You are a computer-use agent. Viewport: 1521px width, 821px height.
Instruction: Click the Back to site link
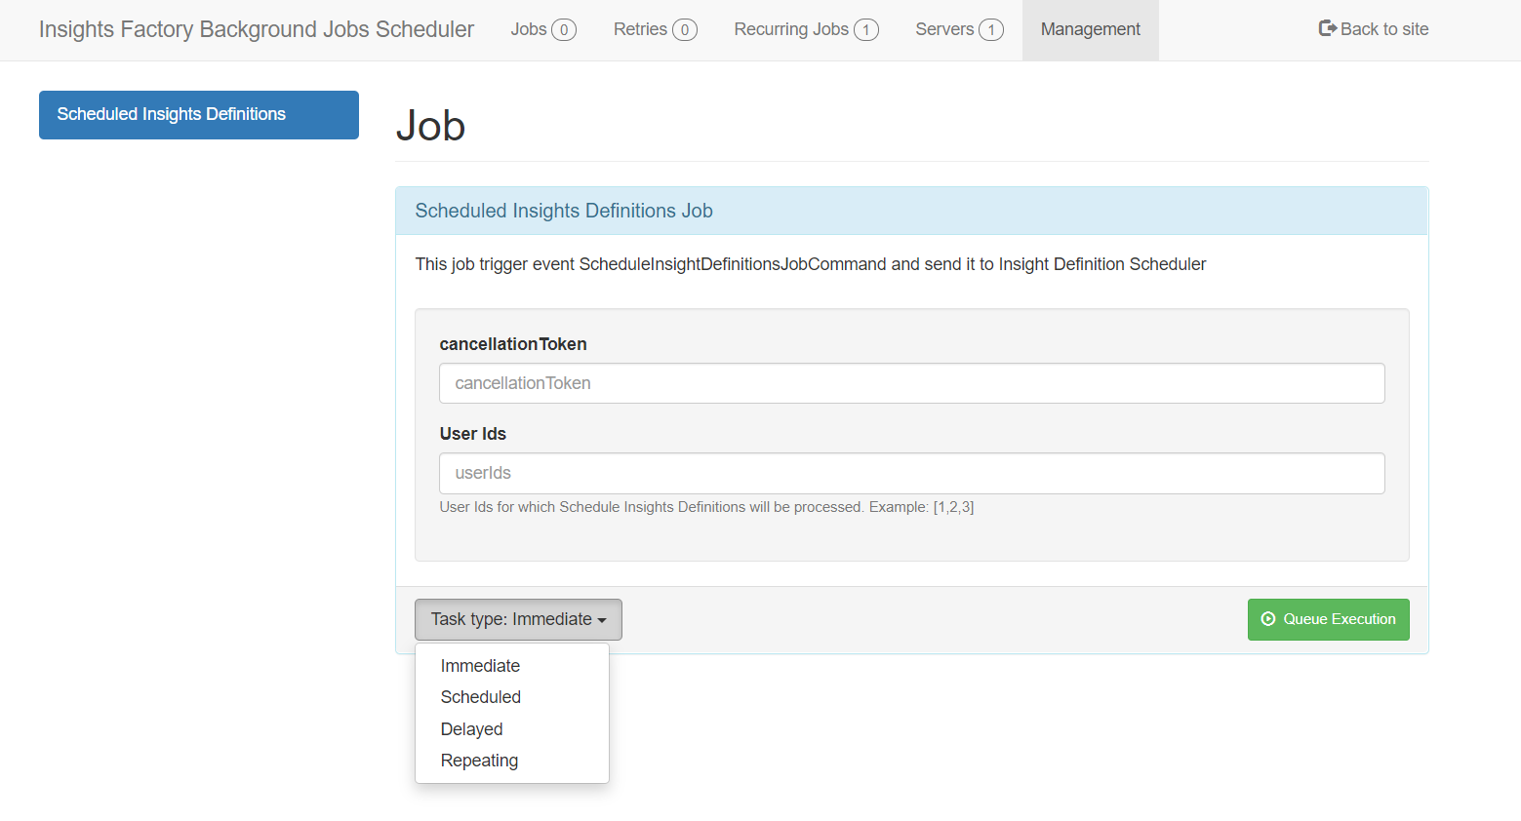point(1383,29)
